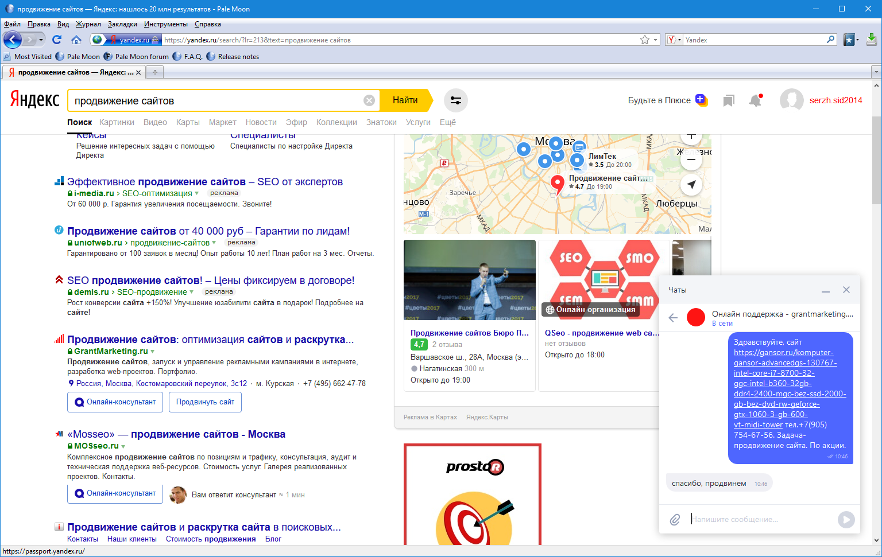Open the serzh.sid2014 account link

836,100
